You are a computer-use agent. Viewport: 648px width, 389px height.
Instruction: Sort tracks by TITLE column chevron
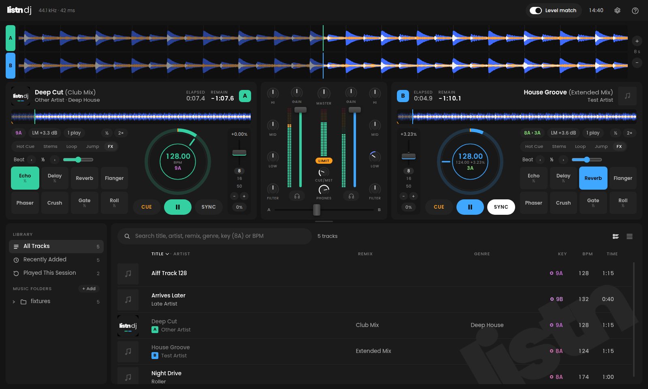pos(167,254)
